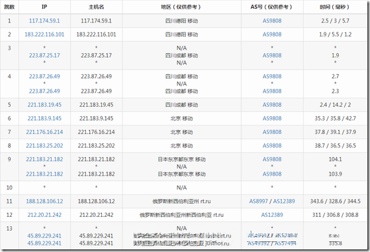The height and width of the screenshot is (252, 370).
Task: Click the AS12389 link in hop 11 row
Action: (284, 202)
